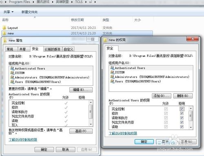Image resolution: width=204 pixels, height=156 pixels.
Task: Select Users group icon in permissions dialog
Action: point(112,81)
